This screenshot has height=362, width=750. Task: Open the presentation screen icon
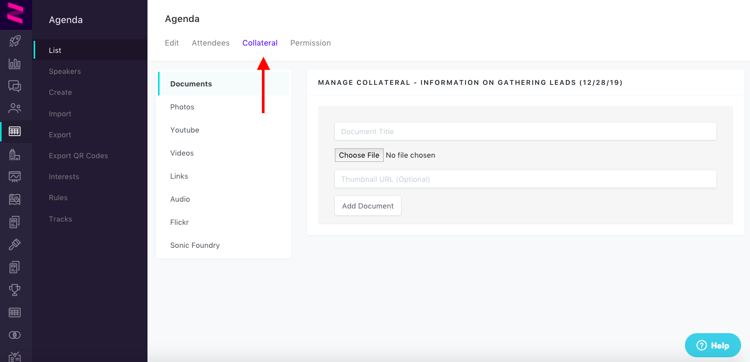click(x=15, y=177)
